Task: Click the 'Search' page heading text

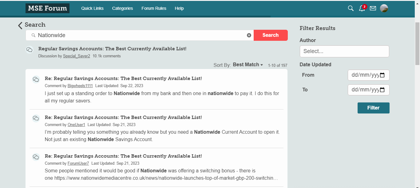Action: click(x=35, y=25)
